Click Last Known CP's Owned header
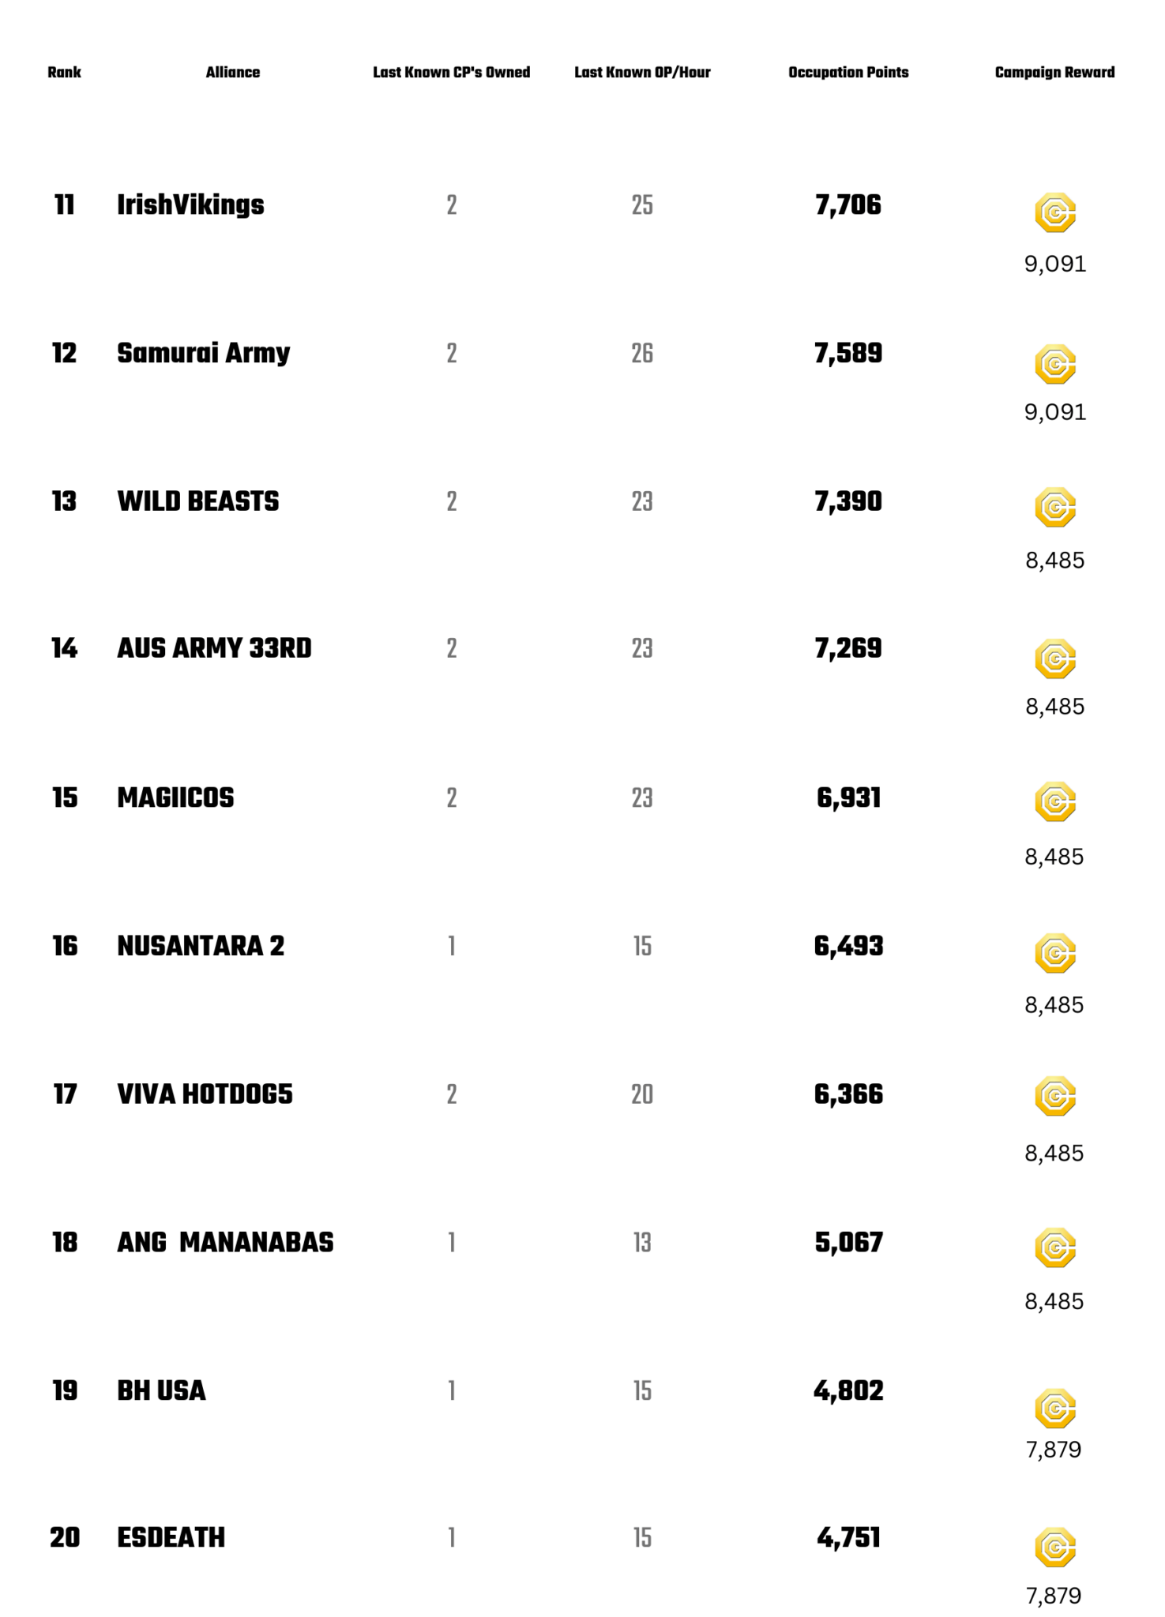 (x=451, y=72)
